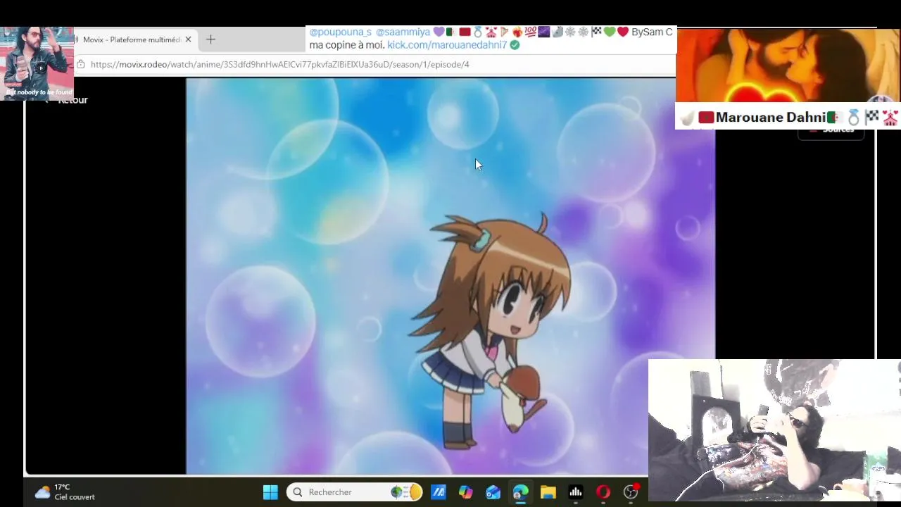Image resolution: width=901 pixels, height=507 pixels.
Task: Click the movix.rodeo address bar URL
Action: coord(280,64)
